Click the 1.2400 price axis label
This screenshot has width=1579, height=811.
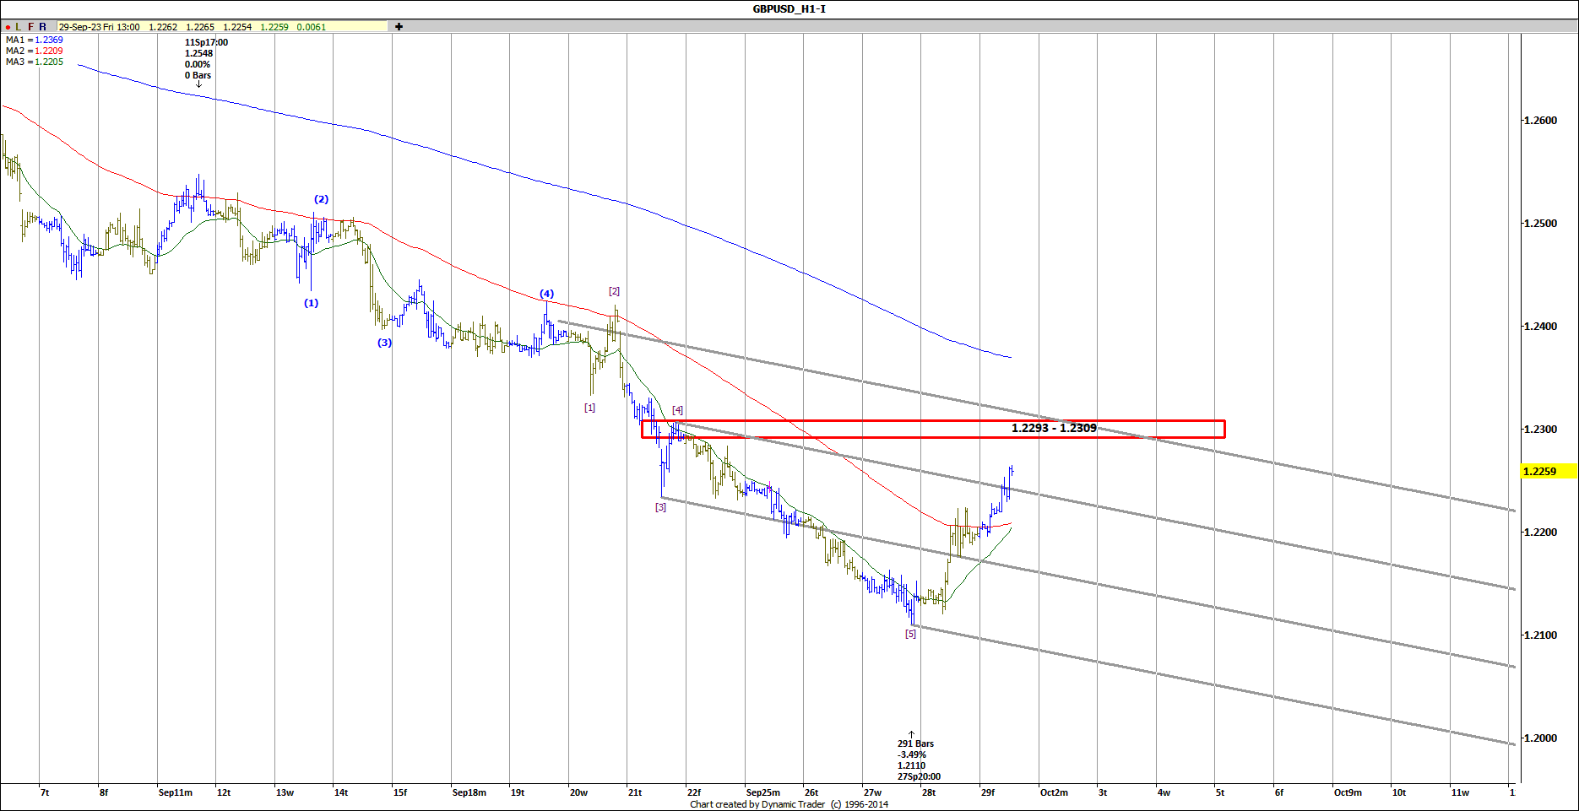tap(1540, 327)
